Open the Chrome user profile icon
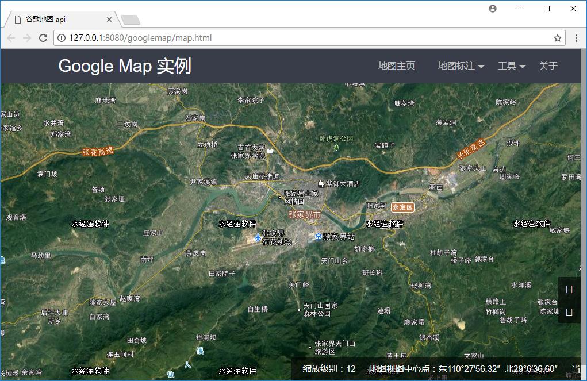Viewport: 587px width, 381px height. click(x=493, y=9)
